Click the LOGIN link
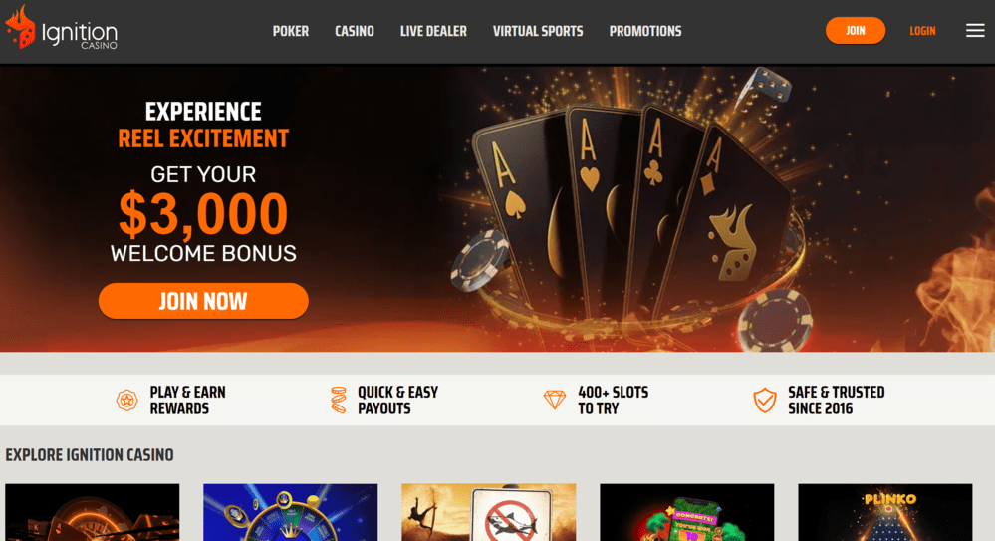 click(922, 31)
